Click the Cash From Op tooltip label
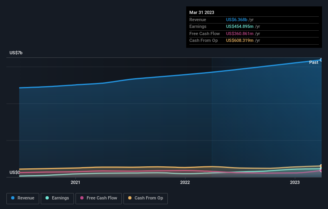Image resolution: width=328 pixels, height=209 pixels. 203,41
